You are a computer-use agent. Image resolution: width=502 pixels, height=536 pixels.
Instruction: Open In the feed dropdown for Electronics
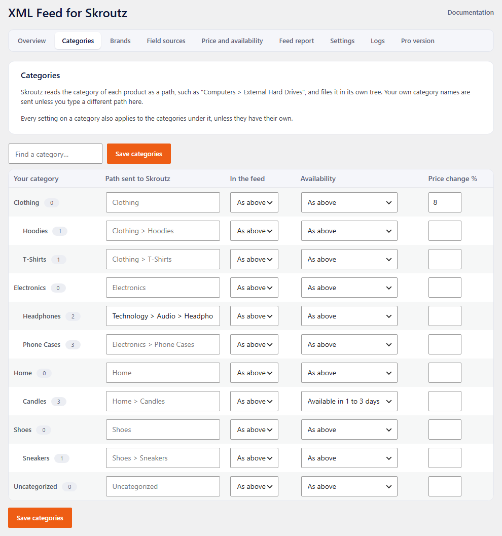coord(254,288)
